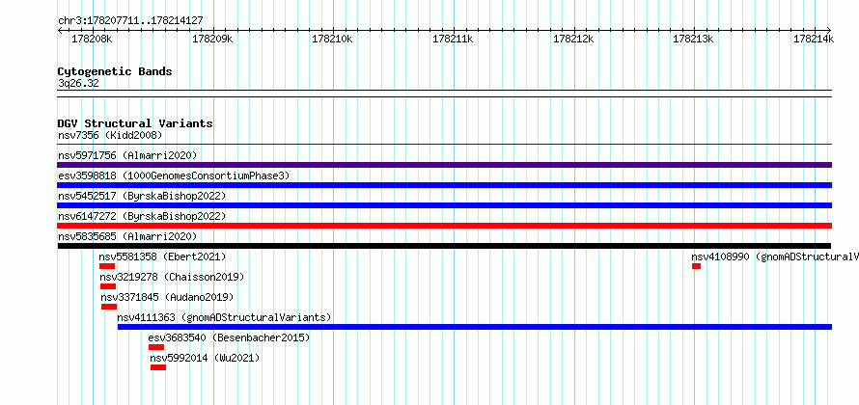
Task: Open esv3683540 (Besenbacher2015) label
Action: click(229, 337)
